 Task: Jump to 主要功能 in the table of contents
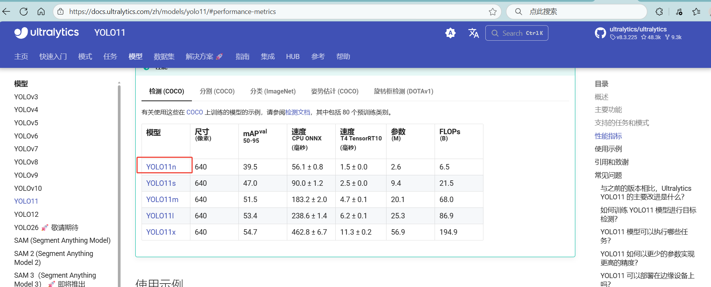click(608, 110)
